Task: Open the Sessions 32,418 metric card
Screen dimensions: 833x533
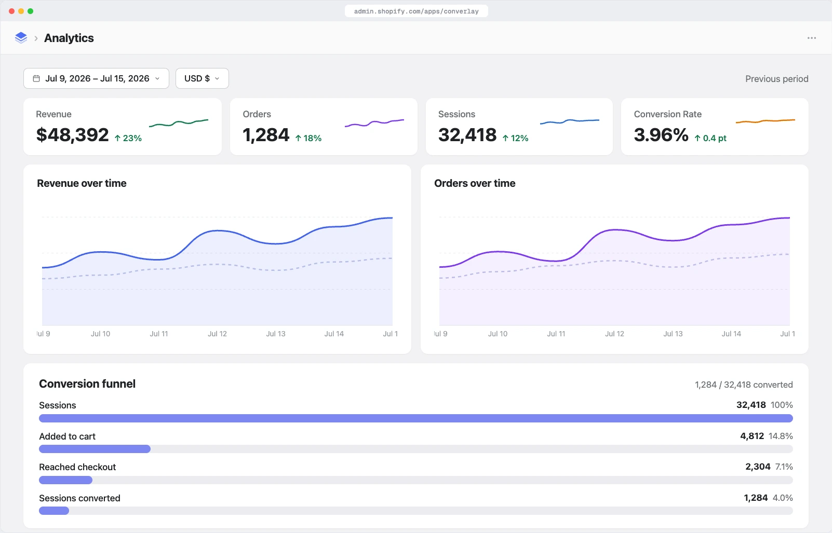Action: [x=519, y=127]
